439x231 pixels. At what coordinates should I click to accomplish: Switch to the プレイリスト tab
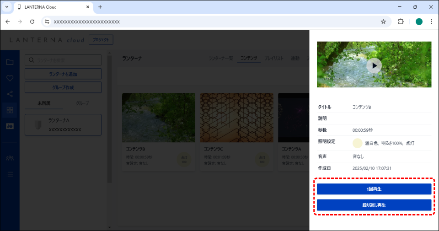[x=274, y=59]
